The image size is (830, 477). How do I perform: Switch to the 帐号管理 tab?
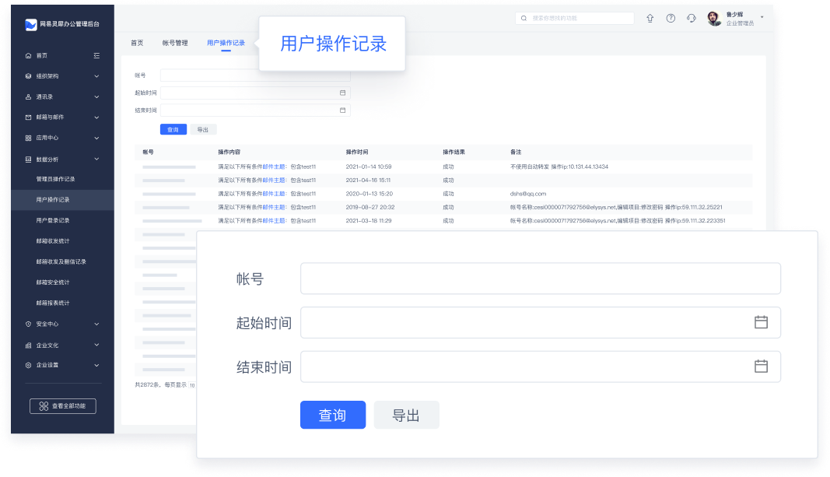[x=175, y=43]
